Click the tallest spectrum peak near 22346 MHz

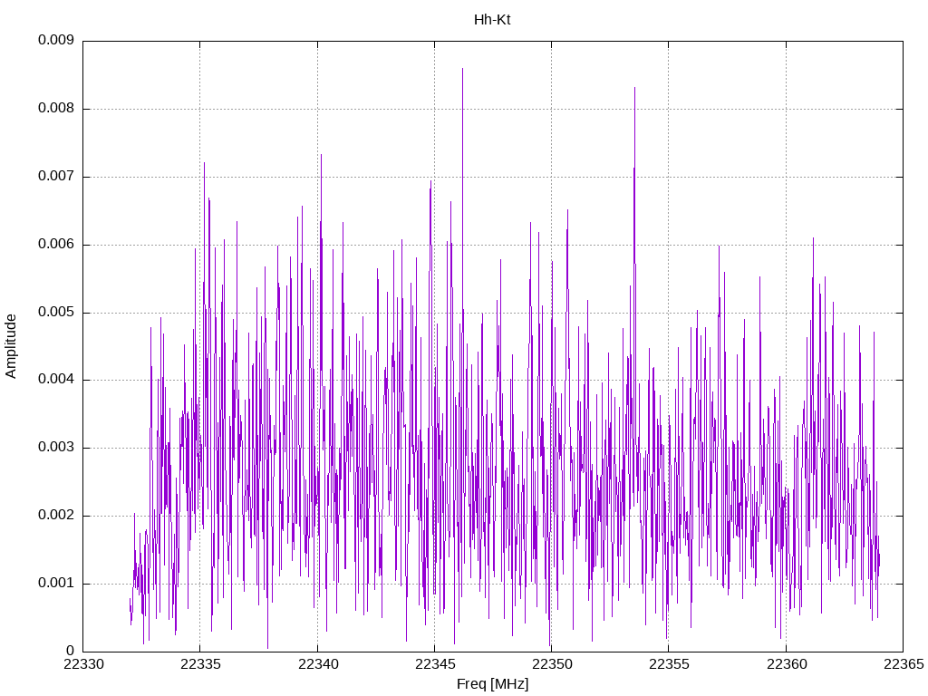pos(463,69)
